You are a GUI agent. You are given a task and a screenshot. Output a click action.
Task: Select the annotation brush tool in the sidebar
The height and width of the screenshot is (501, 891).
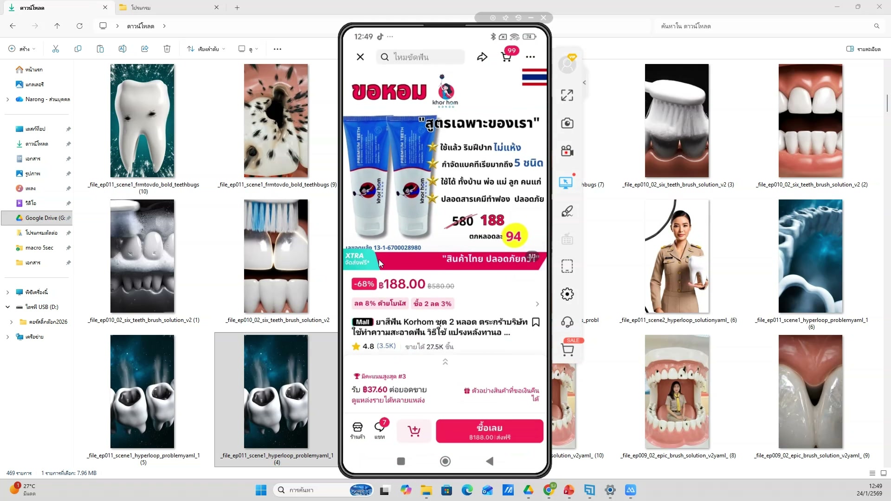[x=568, y=211]
